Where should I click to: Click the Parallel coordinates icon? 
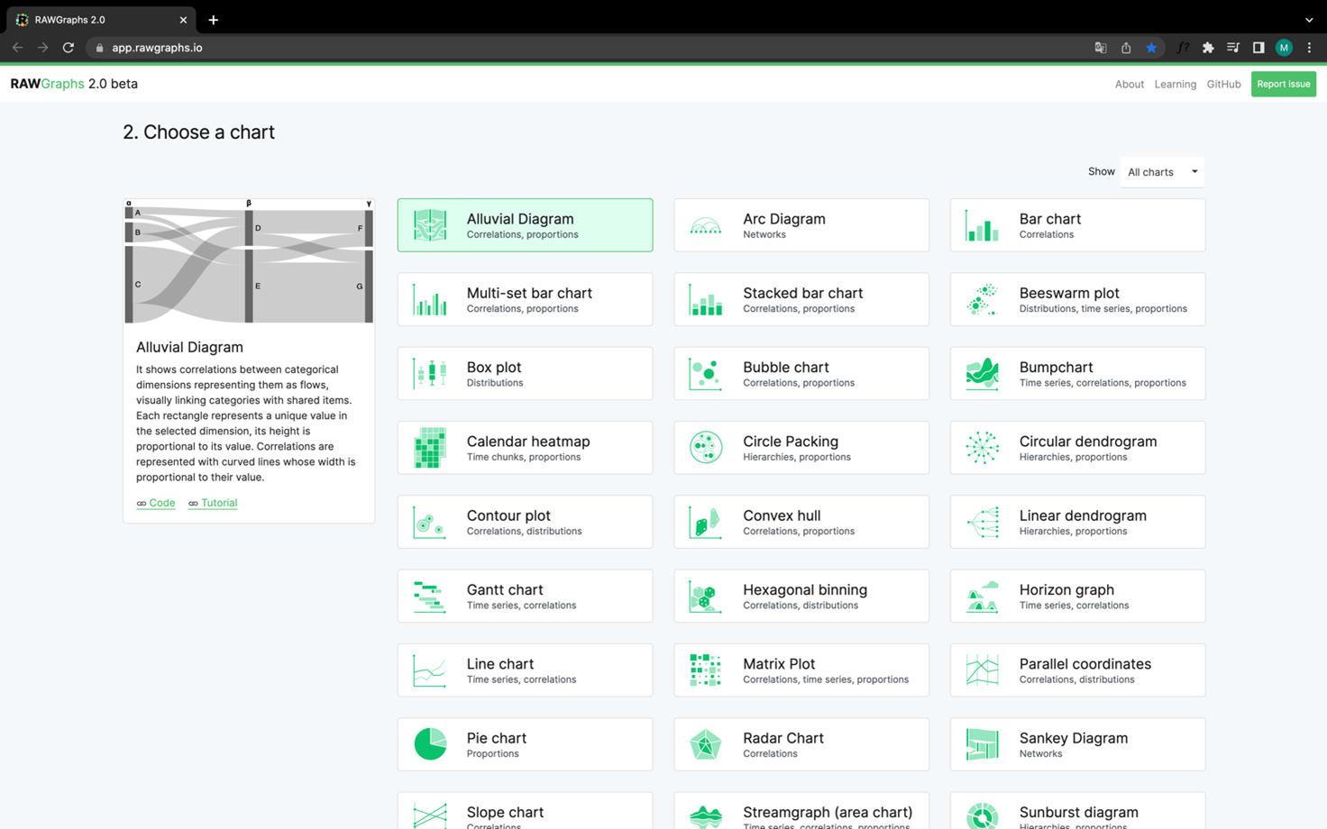982,670
